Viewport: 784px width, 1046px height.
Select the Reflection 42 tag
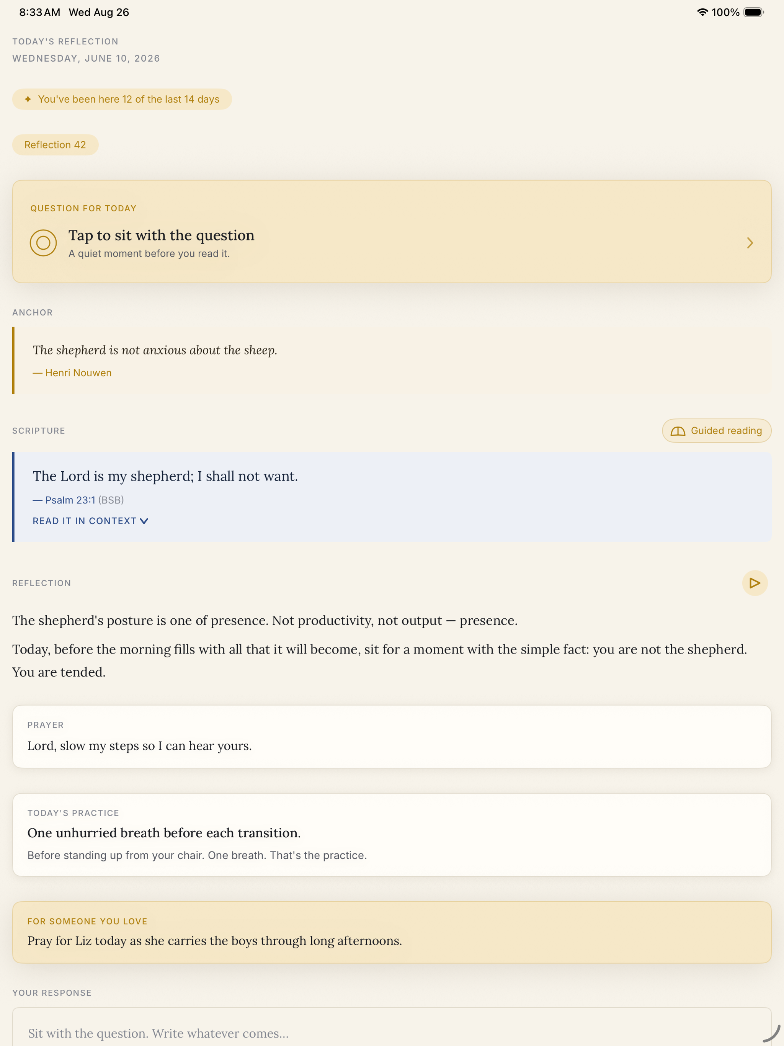click(56, 145)
